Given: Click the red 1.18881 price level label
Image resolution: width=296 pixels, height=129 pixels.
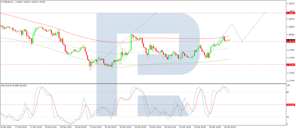Looking at the screenshot, I should click(x=290, y=13).
